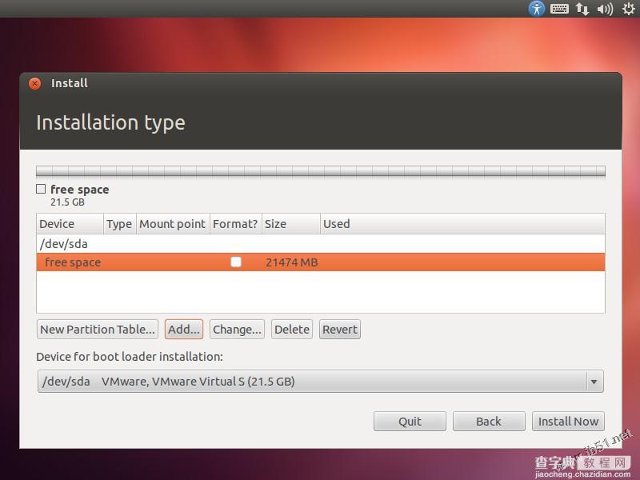640x480 pixels.
Task: Open the sound volume indicator
Action: coord(605,9)
